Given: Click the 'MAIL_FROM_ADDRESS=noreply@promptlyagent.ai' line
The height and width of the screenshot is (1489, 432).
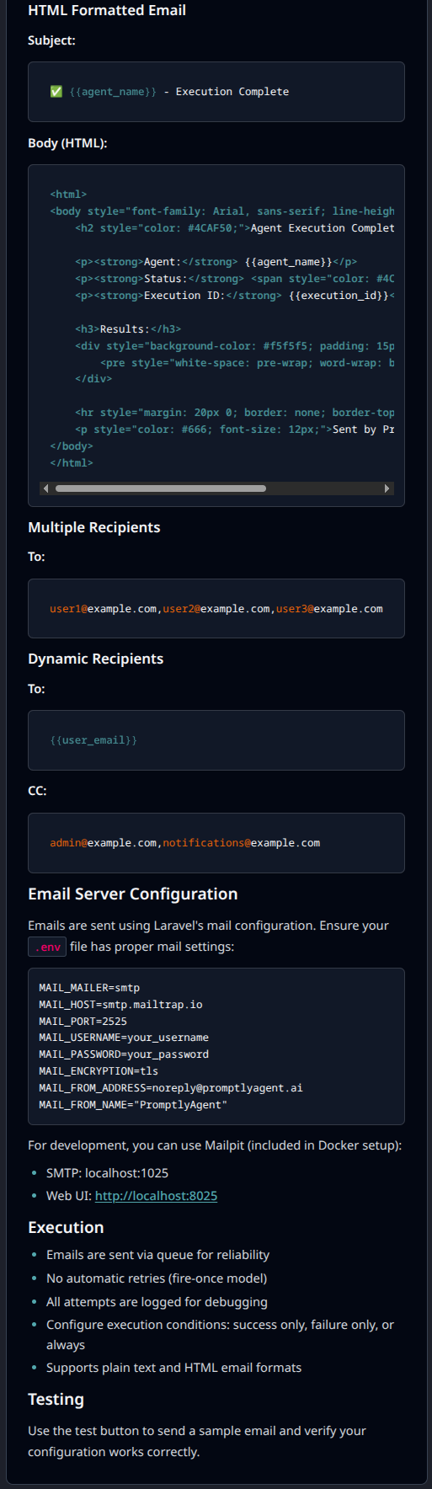Looking at the screenshot, I should 171,1088.
